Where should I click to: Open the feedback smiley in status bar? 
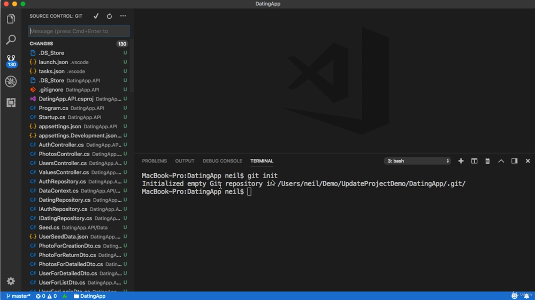coord(515,296)
